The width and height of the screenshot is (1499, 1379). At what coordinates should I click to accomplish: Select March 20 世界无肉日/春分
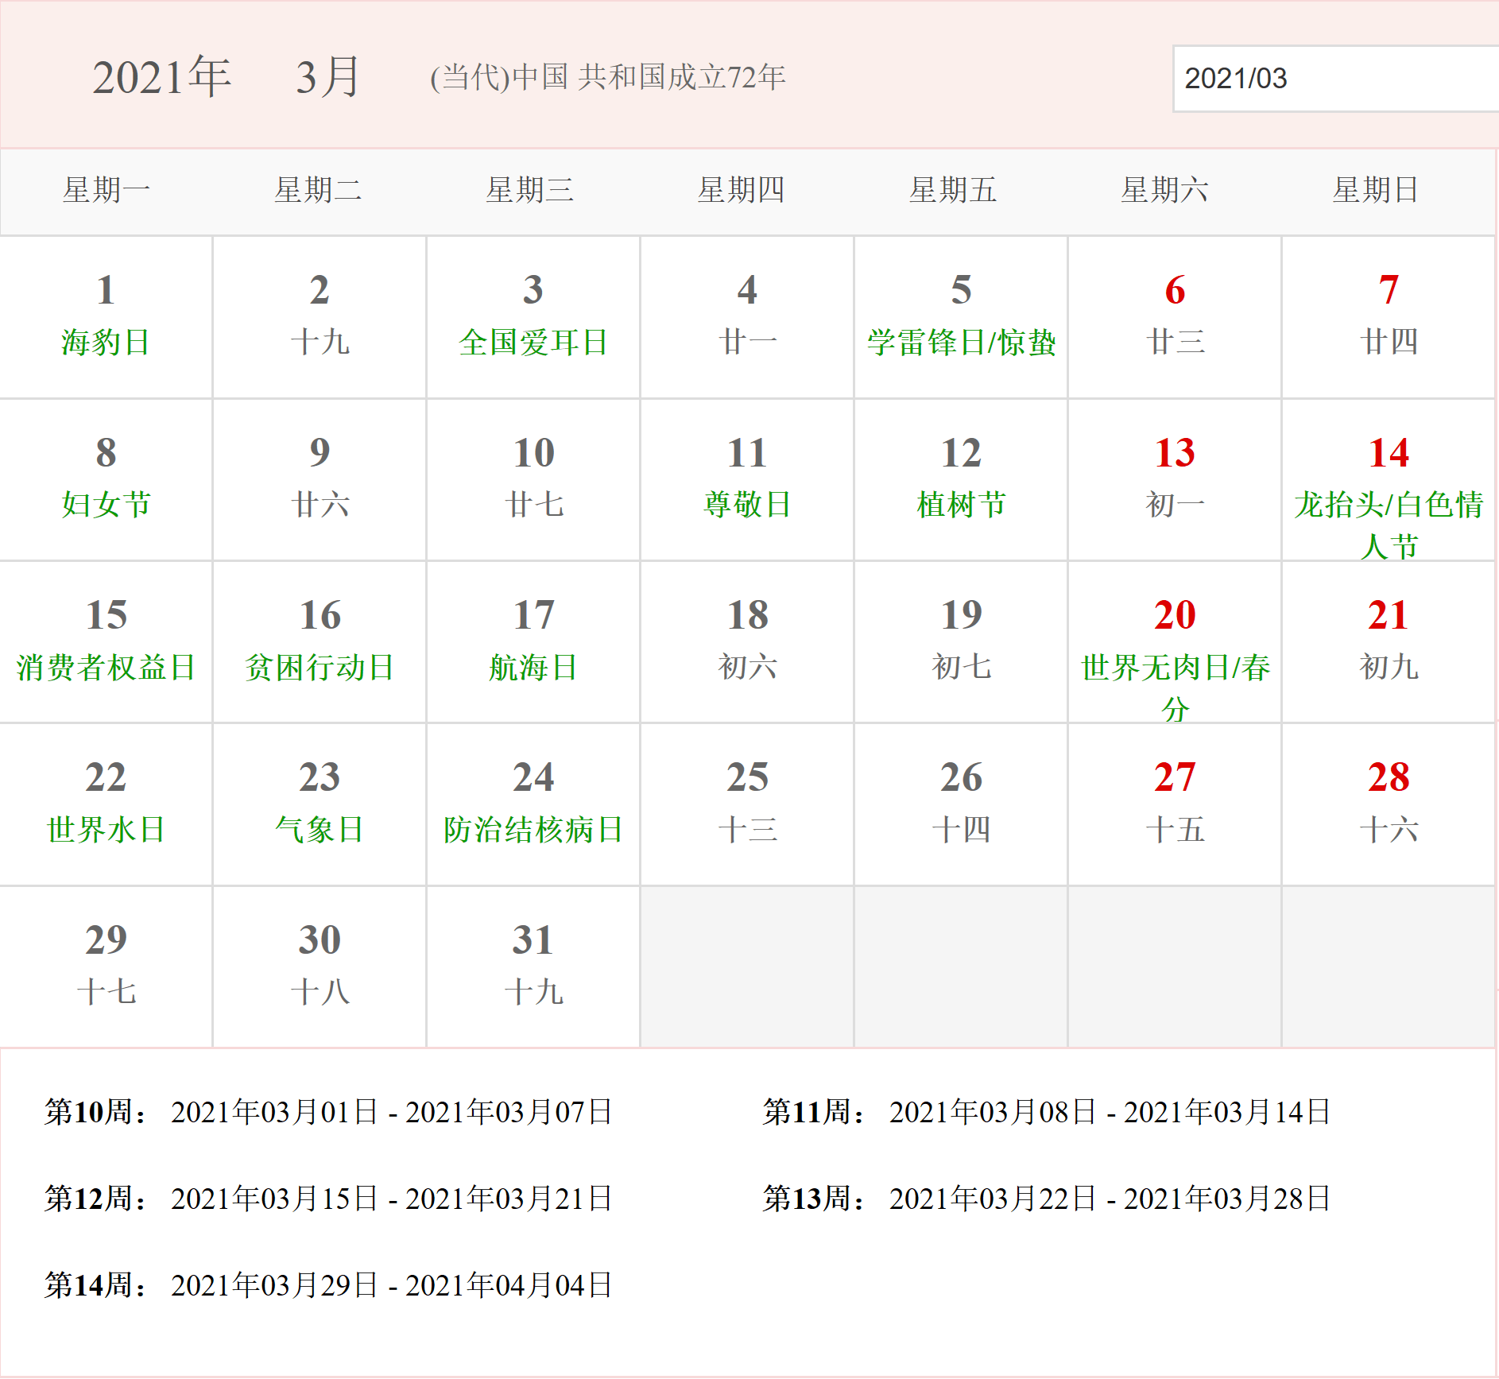(1175, 642)
